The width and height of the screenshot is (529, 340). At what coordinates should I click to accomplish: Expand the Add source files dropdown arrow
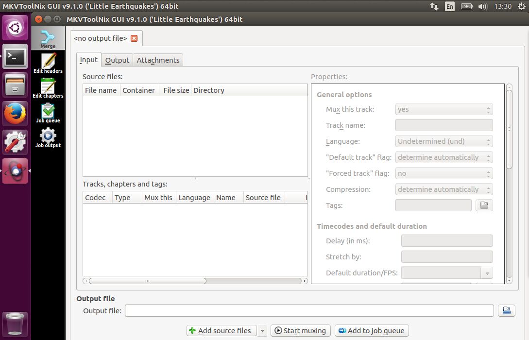click(x=262, y=331)
